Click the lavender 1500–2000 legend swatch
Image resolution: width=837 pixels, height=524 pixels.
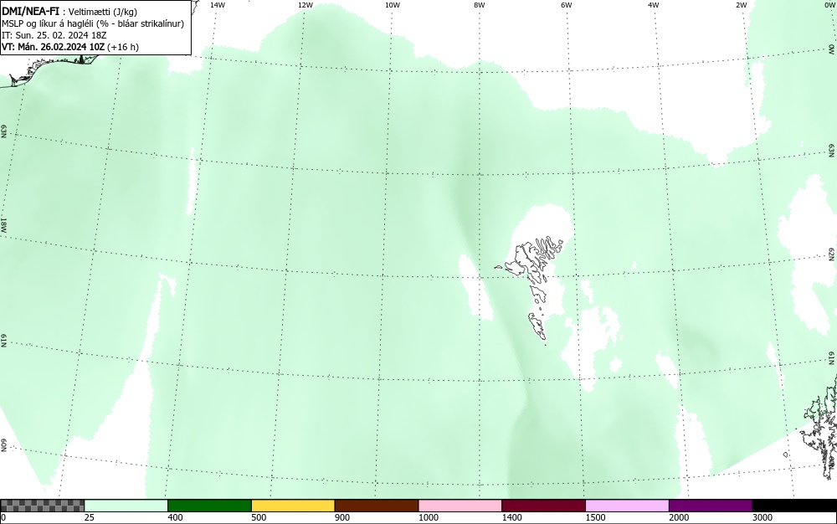(627, 506)
